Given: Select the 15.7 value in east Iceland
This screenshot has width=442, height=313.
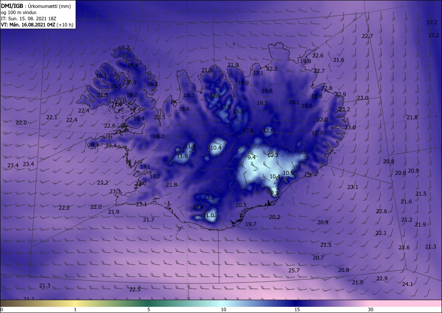Looking at the screenshot, I should 317,133.
